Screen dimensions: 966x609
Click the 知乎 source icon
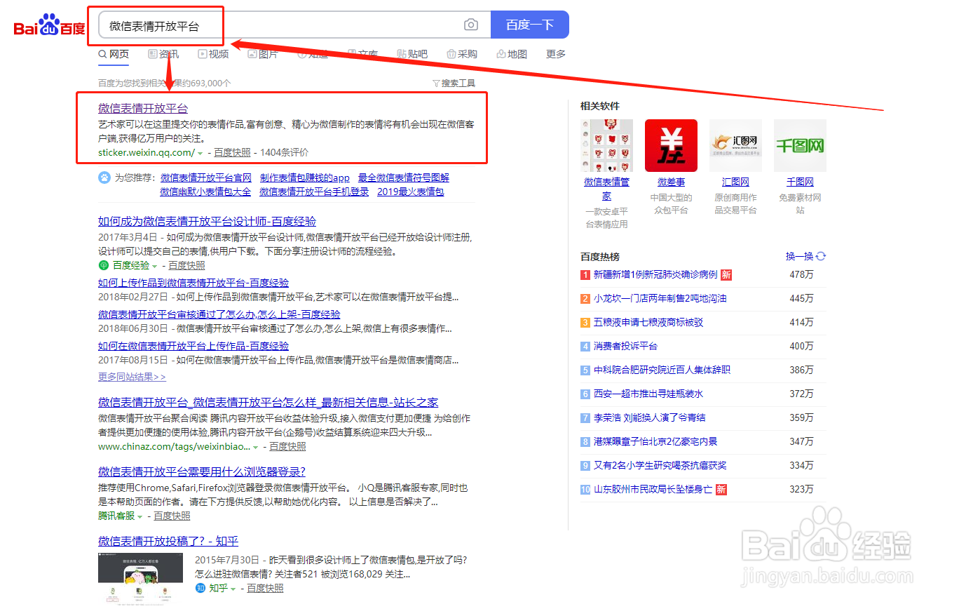(x=200, y=588)
